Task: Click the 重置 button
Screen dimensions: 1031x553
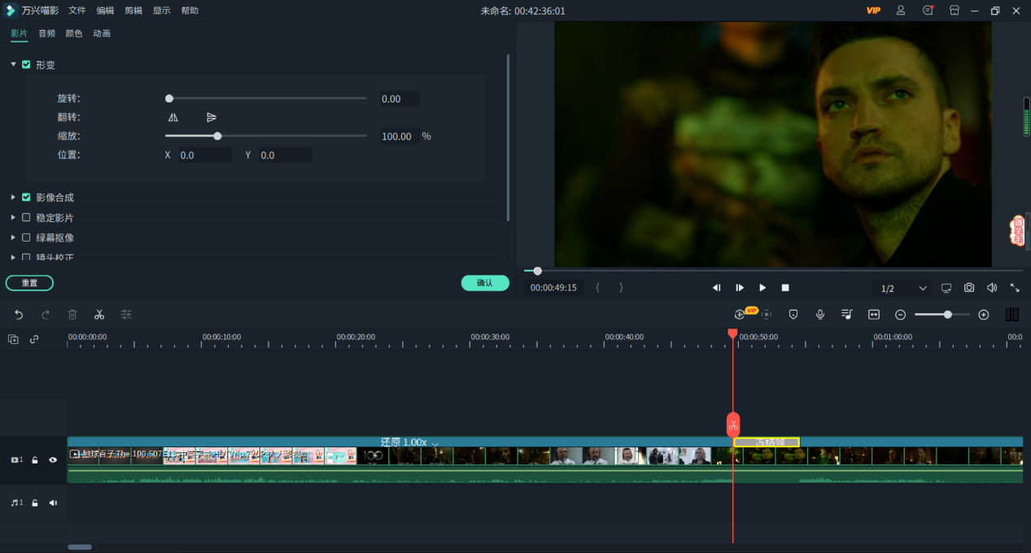Action: [x=29, y=283]
